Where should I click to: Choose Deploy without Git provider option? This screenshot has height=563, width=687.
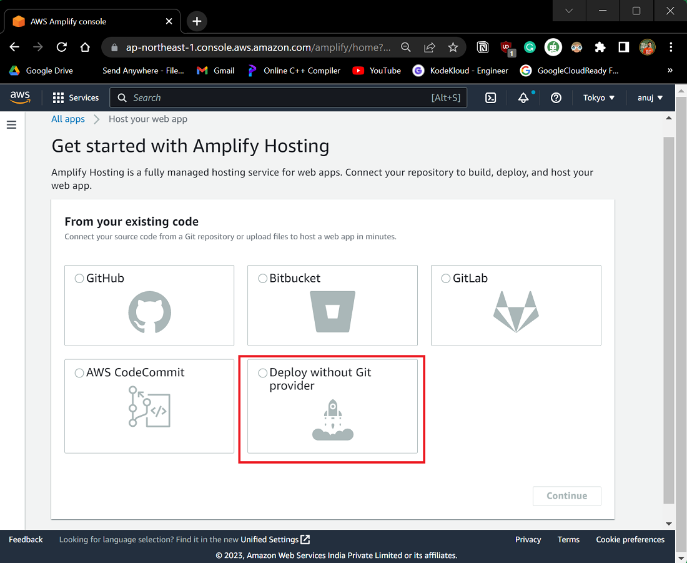[262, 372]
